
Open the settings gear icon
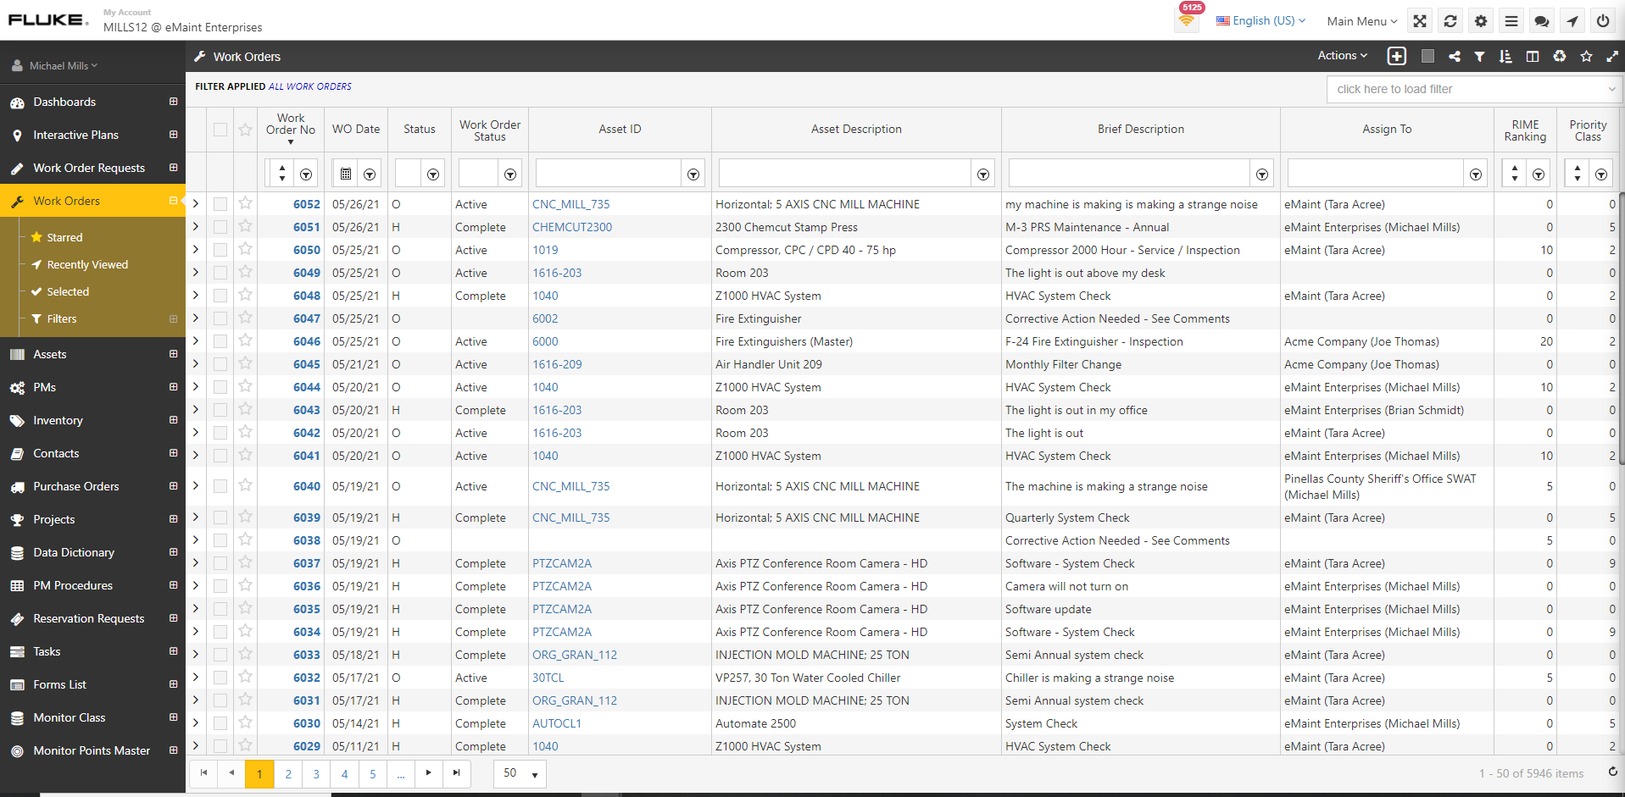1480,20
